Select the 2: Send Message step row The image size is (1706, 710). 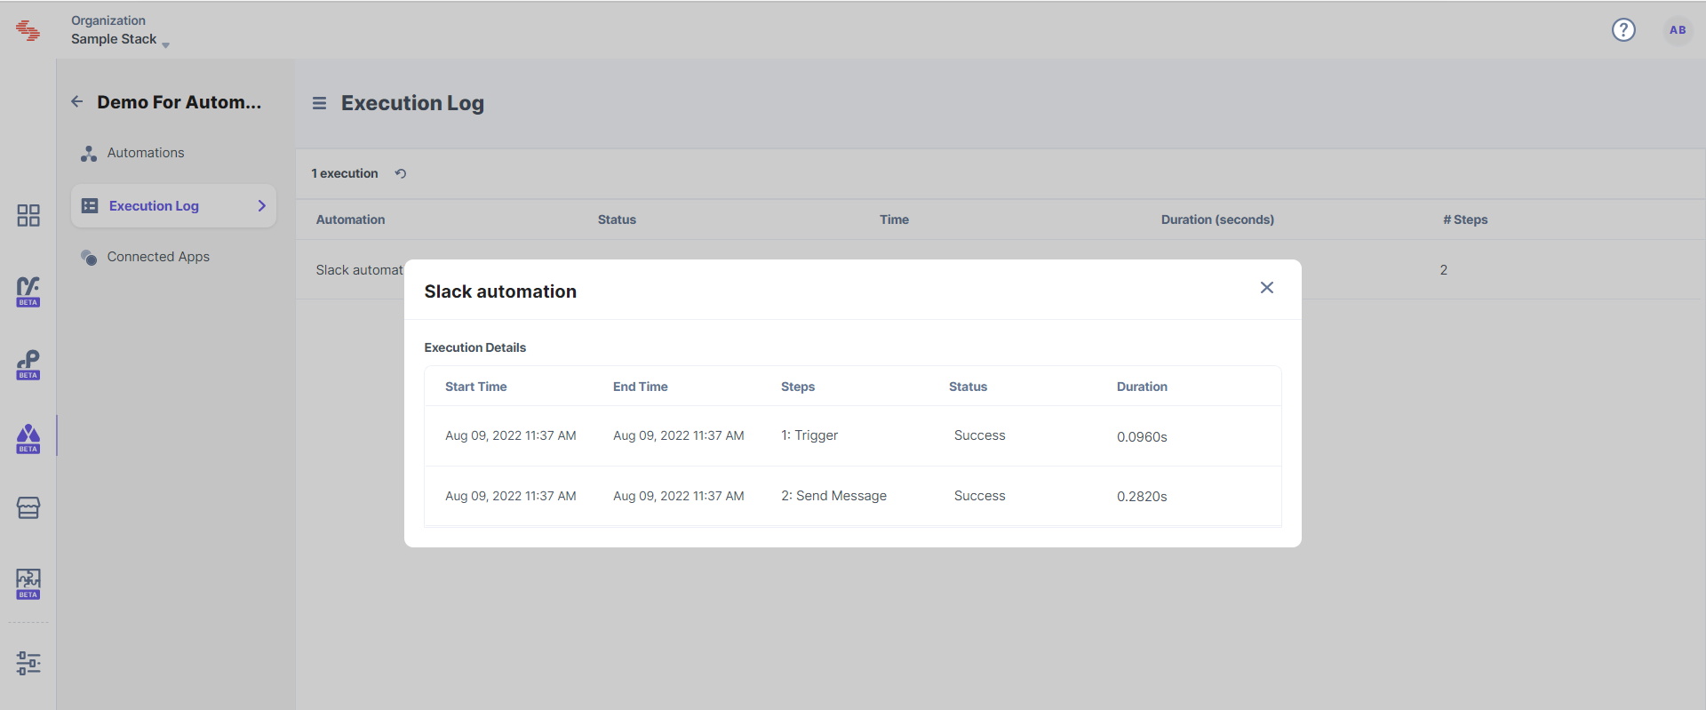(853, 496)
